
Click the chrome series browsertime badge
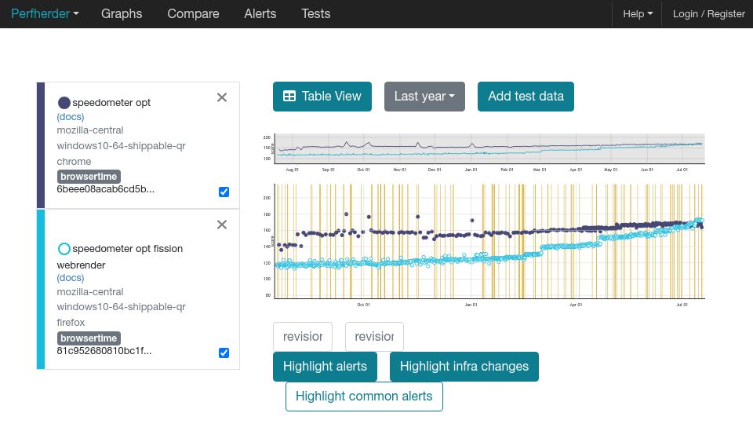click(89, 177)
